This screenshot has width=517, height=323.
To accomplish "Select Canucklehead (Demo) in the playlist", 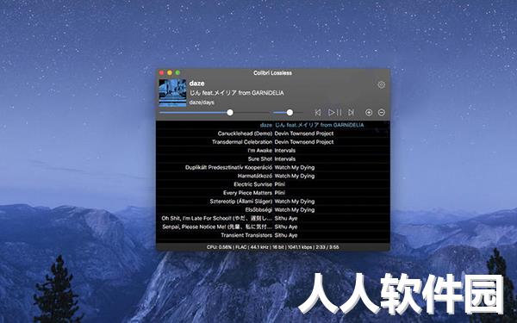I will pos(272,134).
